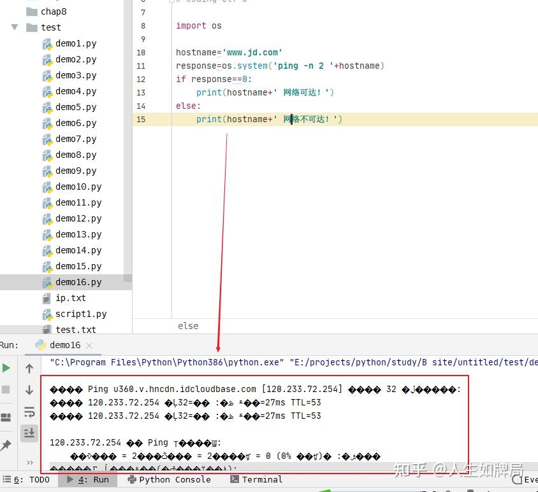Open the 6: TODO tool window
Viewport: 538px width, 492px height.
coord(26,480)
